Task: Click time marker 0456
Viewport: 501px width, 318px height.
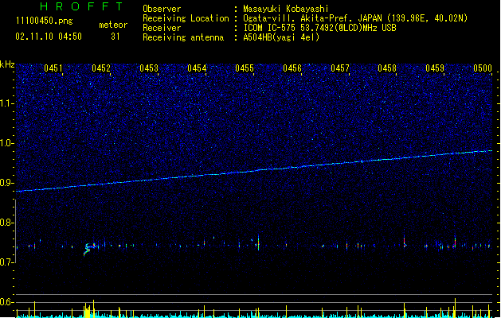Action: (x=292, y=68)
